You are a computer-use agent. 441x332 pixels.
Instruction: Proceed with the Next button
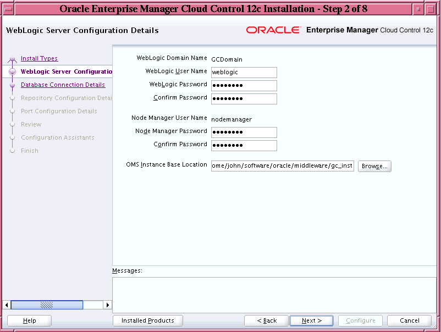tap(311, 320)
